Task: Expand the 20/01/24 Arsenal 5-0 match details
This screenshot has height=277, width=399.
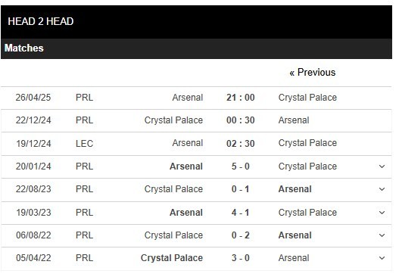Action: (x=382, y=167)
